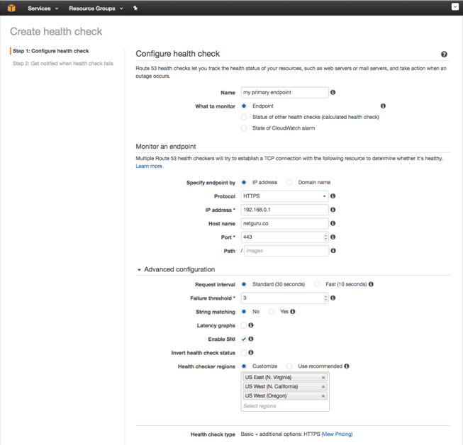The image size is (463, 445).
Task: Open the Protocol HTTPS dropdown
Action: (284, 196)
